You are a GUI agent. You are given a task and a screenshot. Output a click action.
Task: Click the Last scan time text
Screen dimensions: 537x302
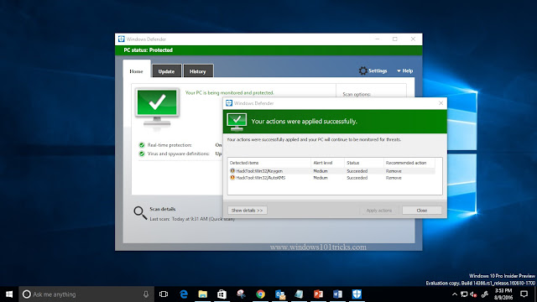pos(192,219)
